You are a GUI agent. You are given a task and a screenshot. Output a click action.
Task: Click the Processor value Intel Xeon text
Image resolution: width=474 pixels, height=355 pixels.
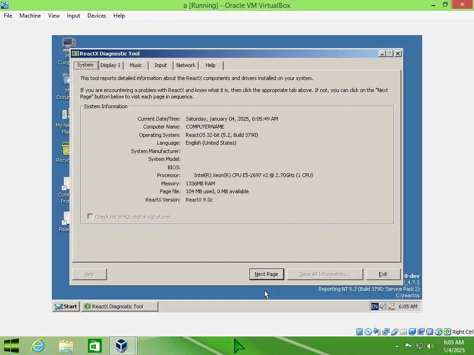click(x=253, y=175)
